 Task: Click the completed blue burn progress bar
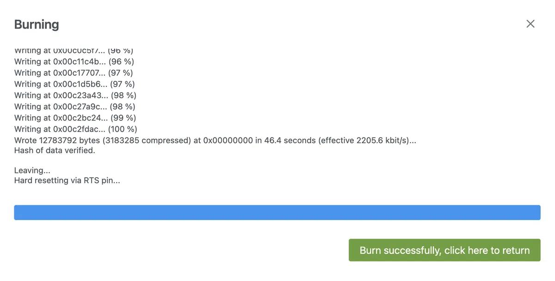[x=277, y=213]
